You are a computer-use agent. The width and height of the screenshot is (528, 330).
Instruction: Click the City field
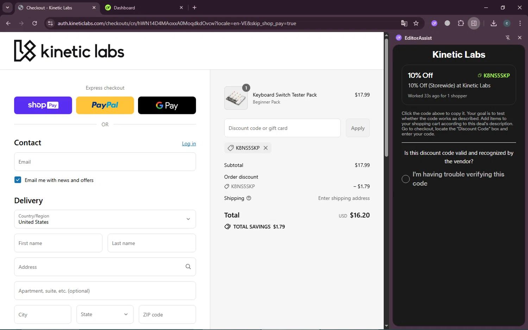[43, 315]
